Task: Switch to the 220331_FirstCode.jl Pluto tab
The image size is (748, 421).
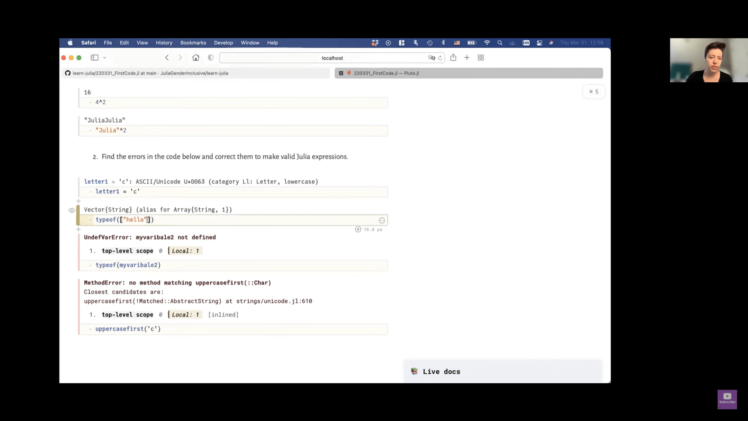Action: pyautogui.click(x=469, y=73)
